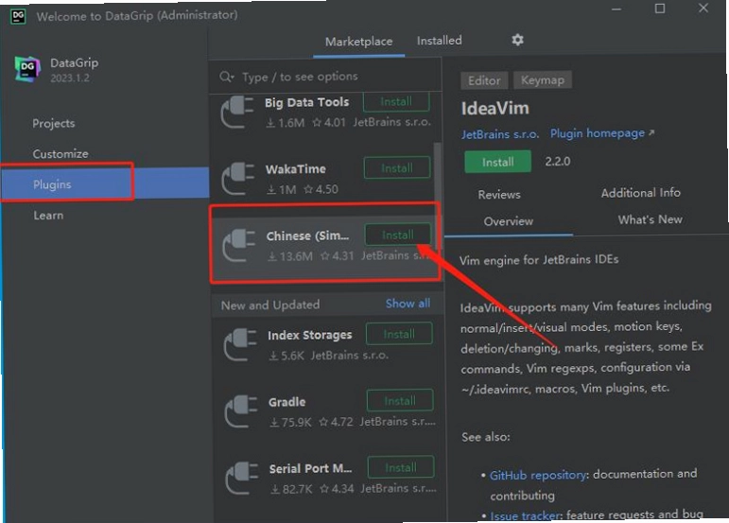Install Big Data Tools plugin
Screen dimensions: 729x523
[x=396, y=102]
